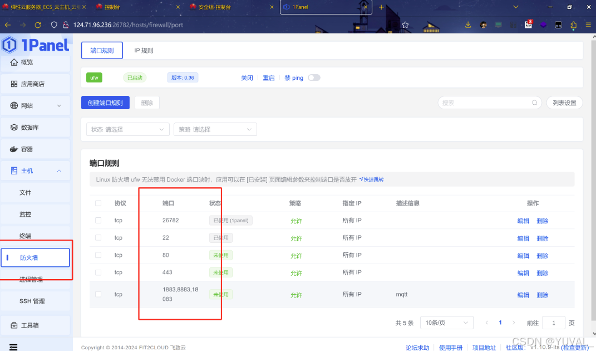
Task: Collapse the 主机 sidebar menu chevron
Action: click(59, 170)
